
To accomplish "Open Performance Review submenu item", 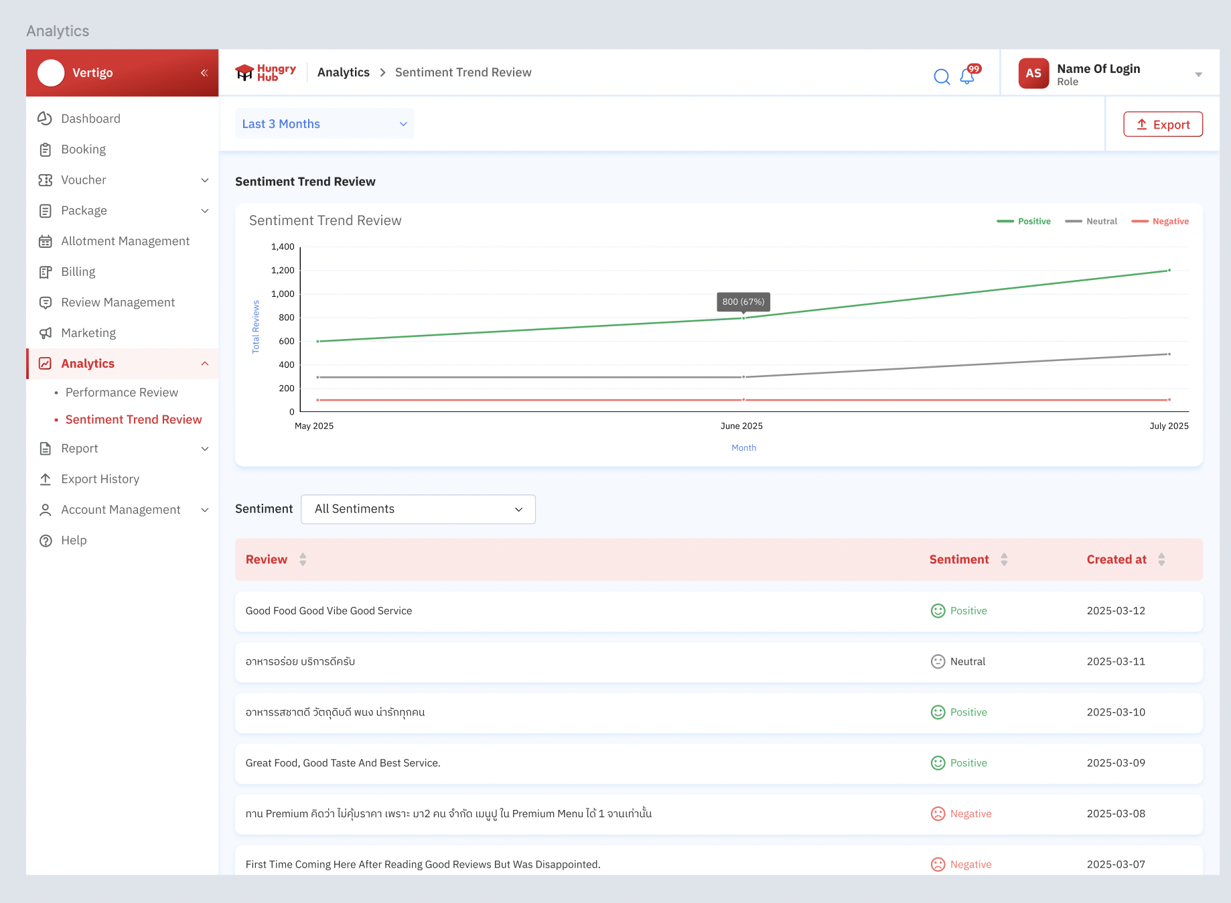I will [x=122, y=393].
